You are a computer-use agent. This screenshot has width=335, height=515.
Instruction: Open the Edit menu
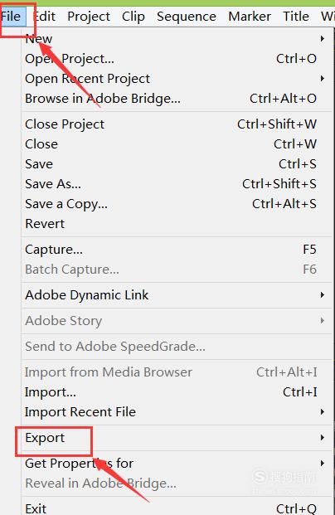coord(45,17)
